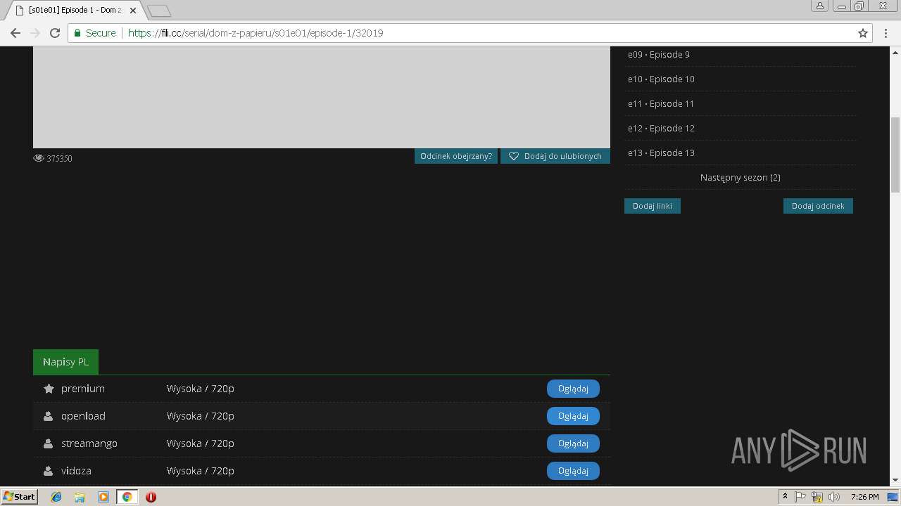Select the Napisy PL tab
Image resolution: width=901 pixels, height=506 pixels.
click(65, 362)
